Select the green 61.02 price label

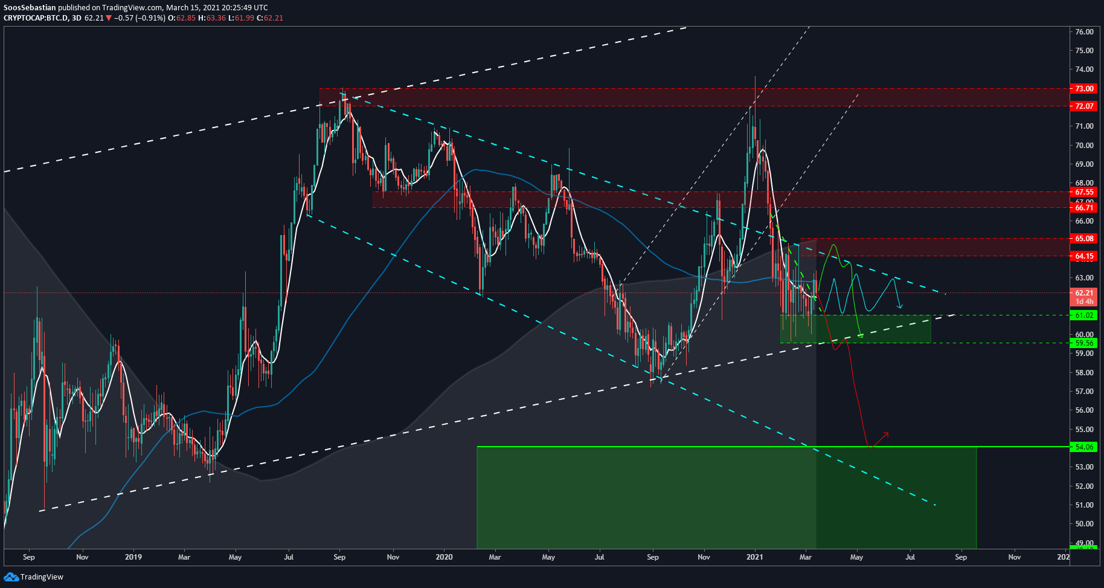tap(1084, 315)
